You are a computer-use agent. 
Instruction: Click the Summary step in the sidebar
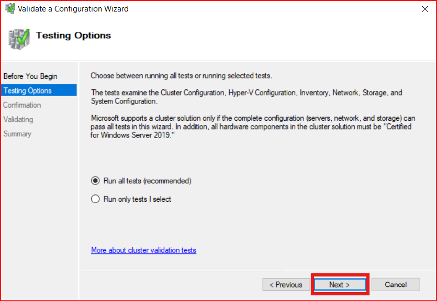tap(17, 134)
